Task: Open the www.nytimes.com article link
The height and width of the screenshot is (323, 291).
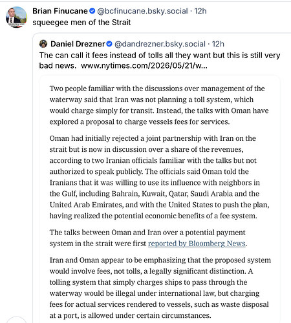Action: tap(144, 65)
